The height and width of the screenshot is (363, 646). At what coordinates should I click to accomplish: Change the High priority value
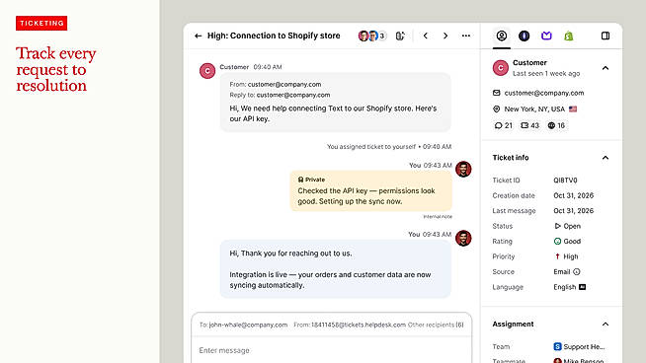(567, 256)
